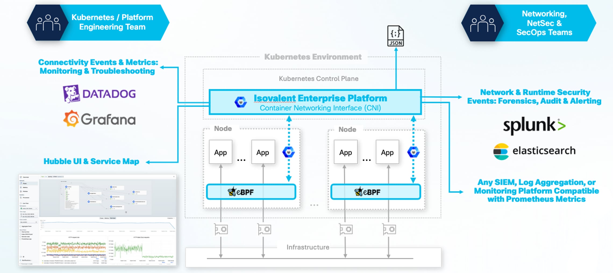
Task: Click the "Node" label of the left node
Action: (x=223, y=128)
